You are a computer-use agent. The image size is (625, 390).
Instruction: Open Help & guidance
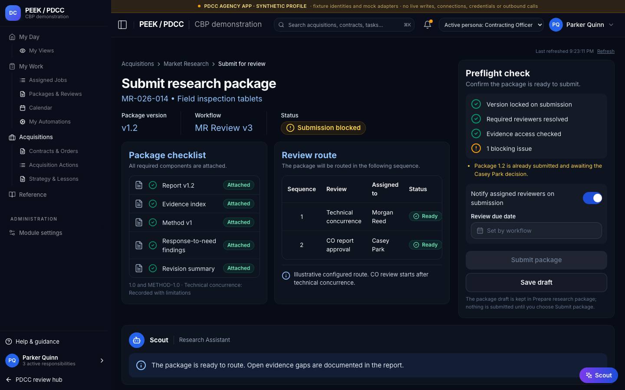[37, 341]
